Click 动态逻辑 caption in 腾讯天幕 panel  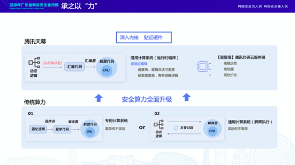pyautogui.click(x=34, y=73)
